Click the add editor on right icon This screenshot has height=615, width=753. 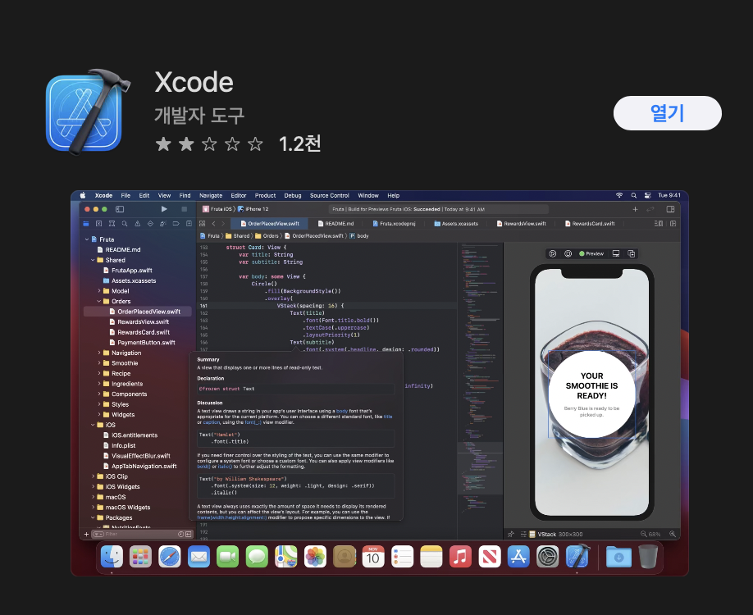pyautogui.click(x=673, y=223)
